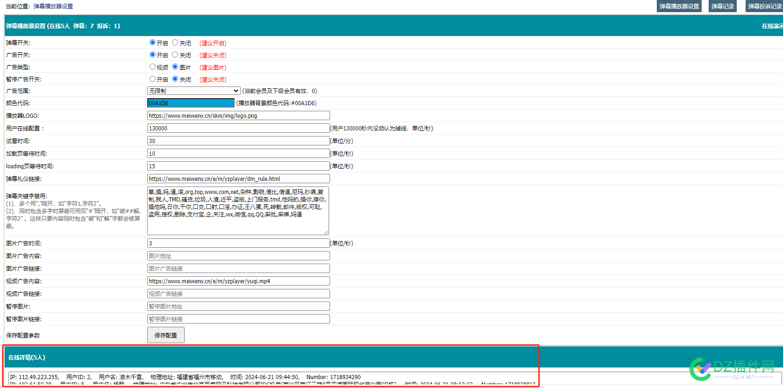
Task: Choose 视频 radio for 广告类型
Action: 152,67
